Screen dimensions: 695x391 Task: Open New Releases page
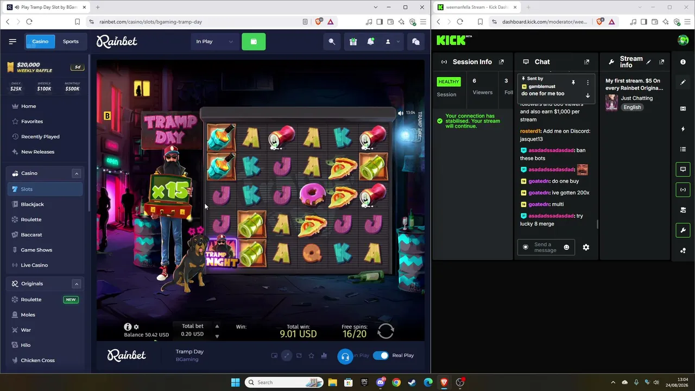[x=45, y=152]
